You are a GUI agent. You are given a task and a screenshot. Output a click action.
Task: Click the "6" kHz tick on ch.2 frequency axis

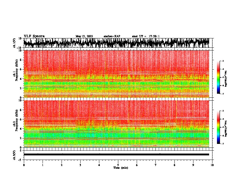[x=21, y=119]
